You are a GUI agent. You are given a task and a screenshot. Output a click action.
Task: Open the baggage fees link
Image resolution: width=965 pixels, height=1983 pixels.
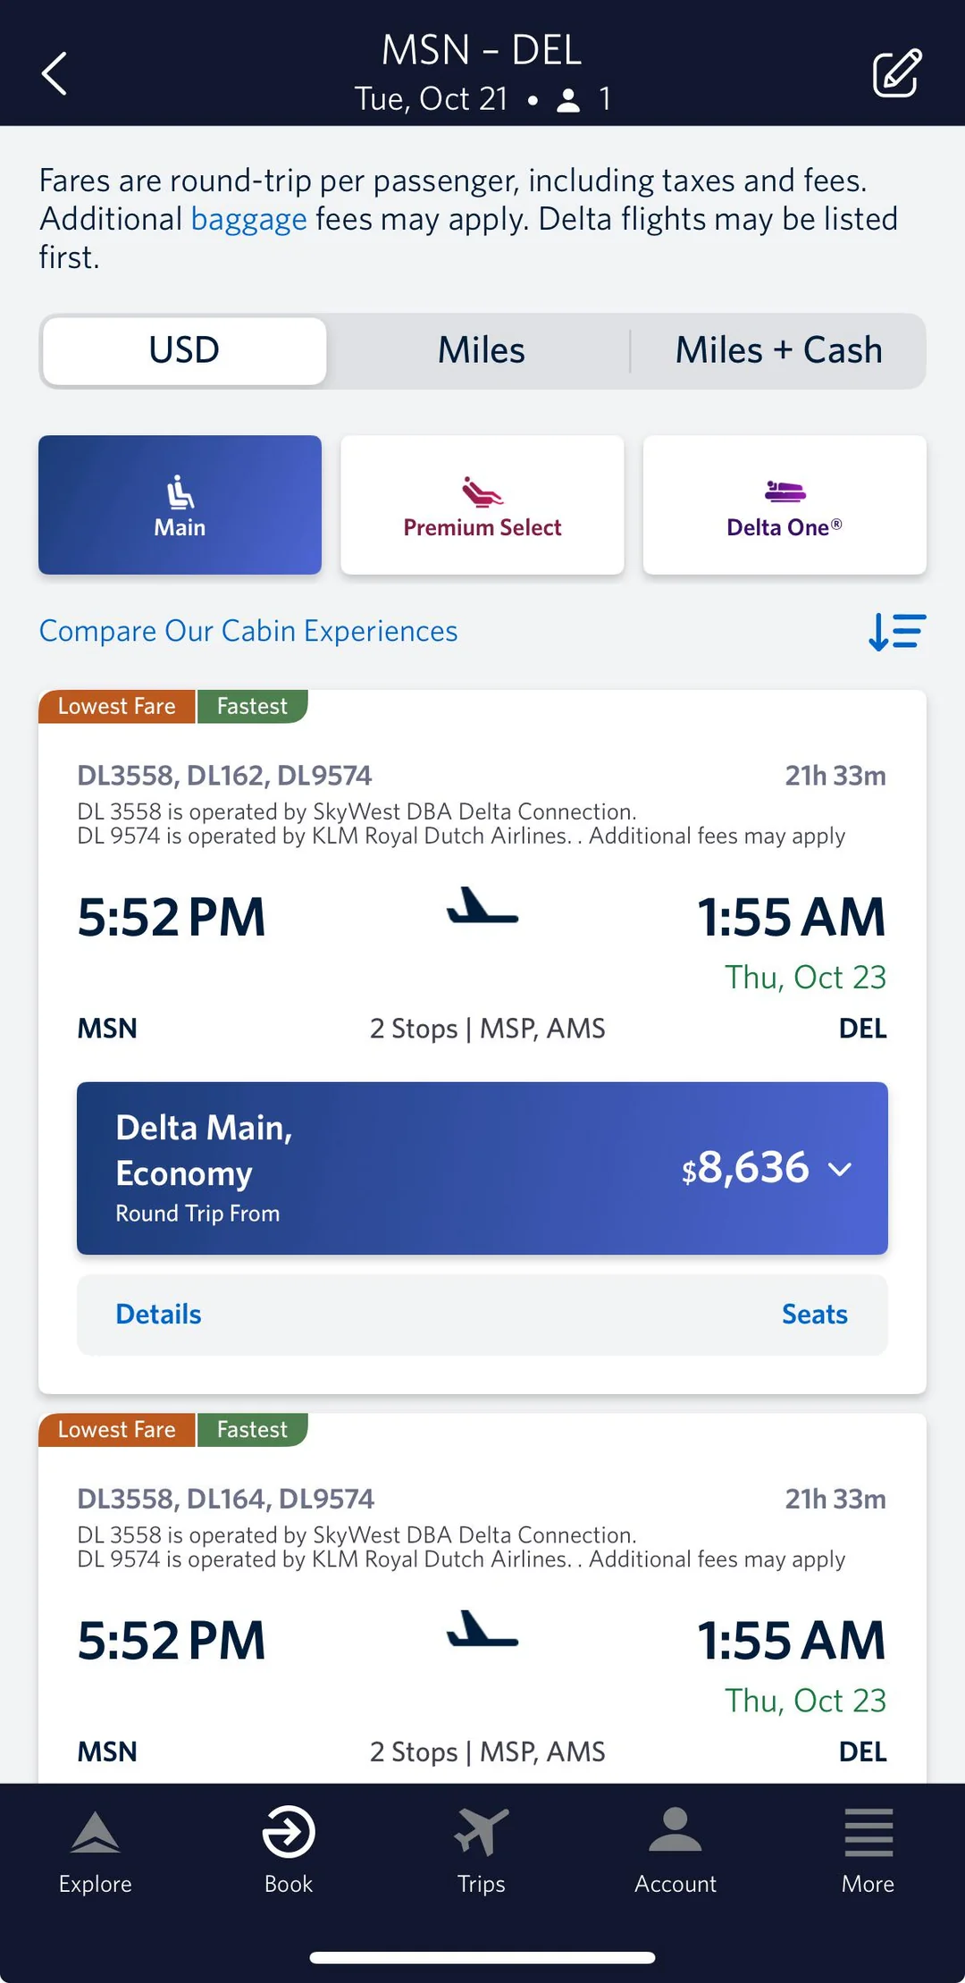point(248,220)
